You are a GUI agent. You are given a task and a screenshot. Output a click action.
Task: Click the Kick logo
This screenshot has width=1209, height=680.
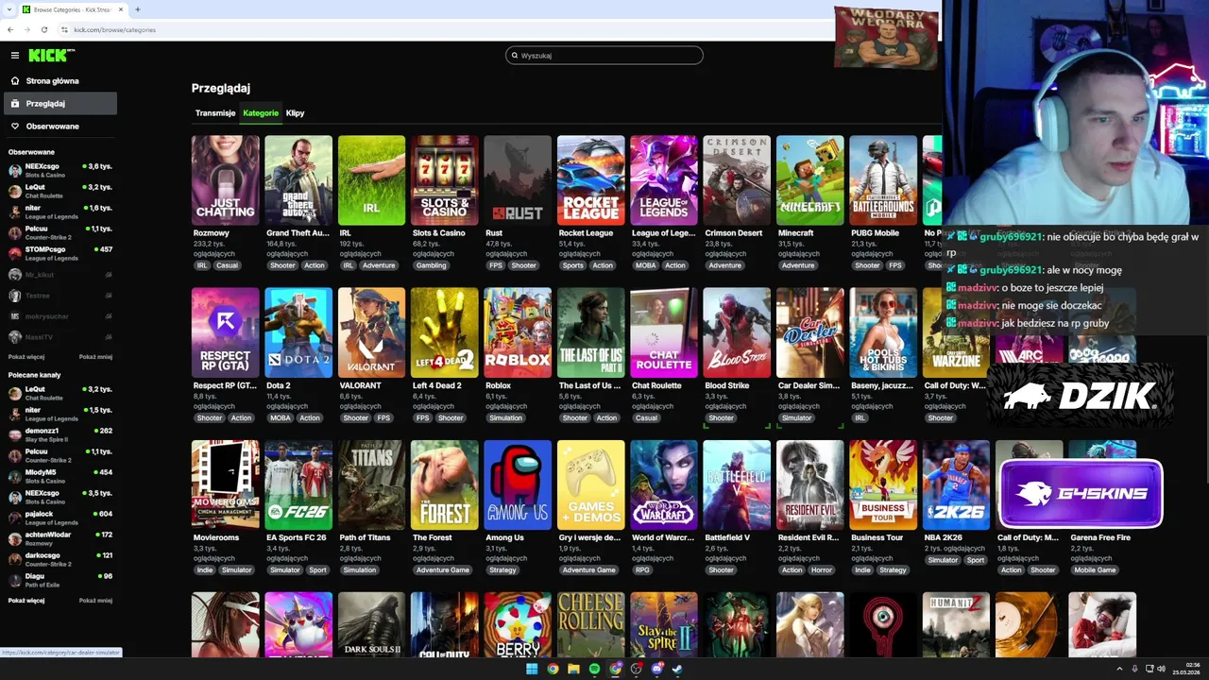coord(51,55)
